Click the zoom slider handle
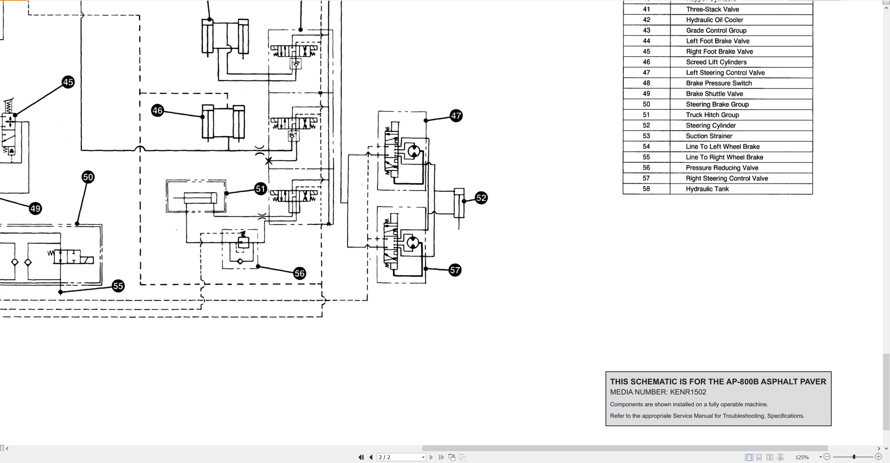890x463 pixels. pyautogui.click(x=854, y=457)
